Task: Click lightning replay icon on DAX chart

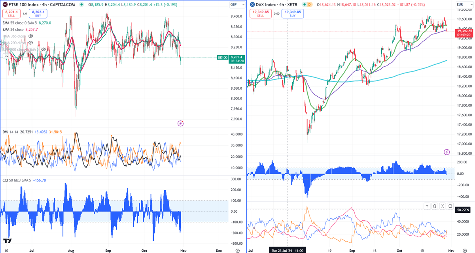Action: [447, 152]
